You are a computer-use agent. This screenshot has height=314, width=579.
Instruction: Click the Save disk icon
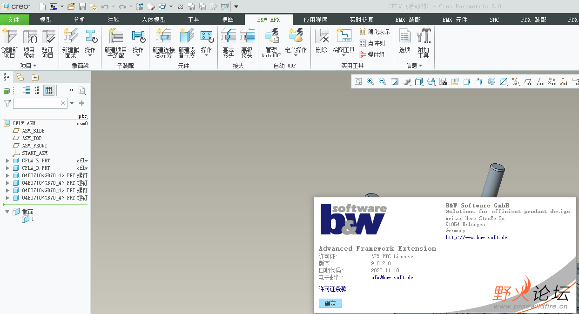pyautogui.click(x=82, y=7)
